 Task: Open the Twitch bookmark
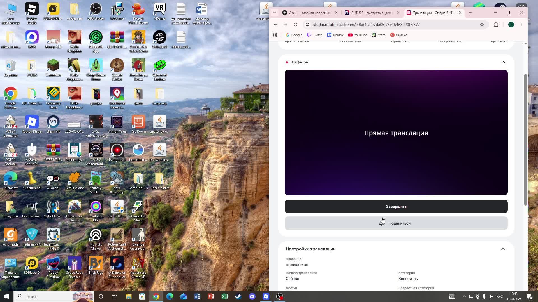pyautogui.click(x=314, y=35)
